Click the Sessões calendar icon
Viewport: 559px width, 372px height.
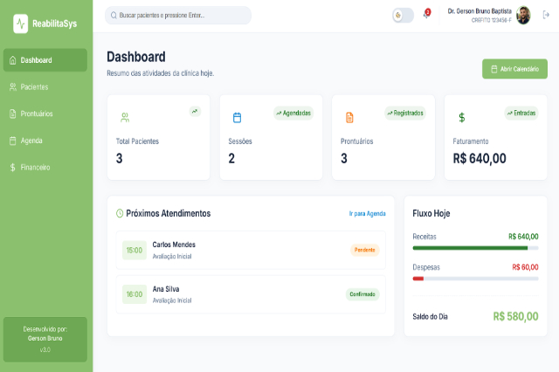[237, 117]
